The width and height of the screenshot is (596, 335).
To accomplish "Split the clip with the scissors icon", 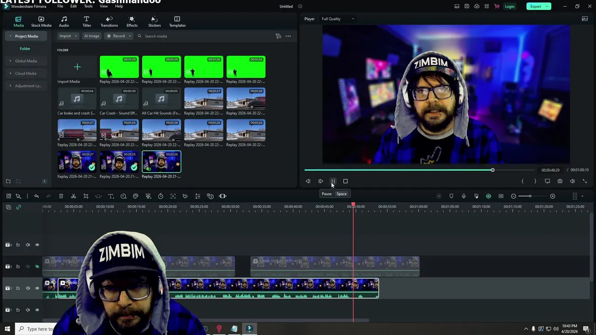I will click(74, 196).
